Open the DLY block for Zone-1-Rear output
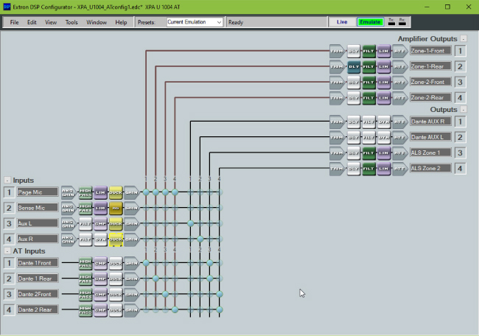479x336 pixels. (354, 66)
